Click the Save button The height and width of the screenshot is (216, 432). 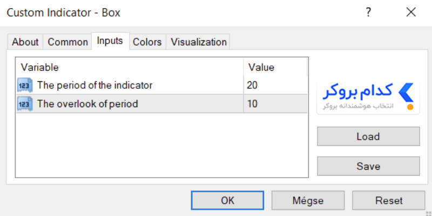(368, 166)
